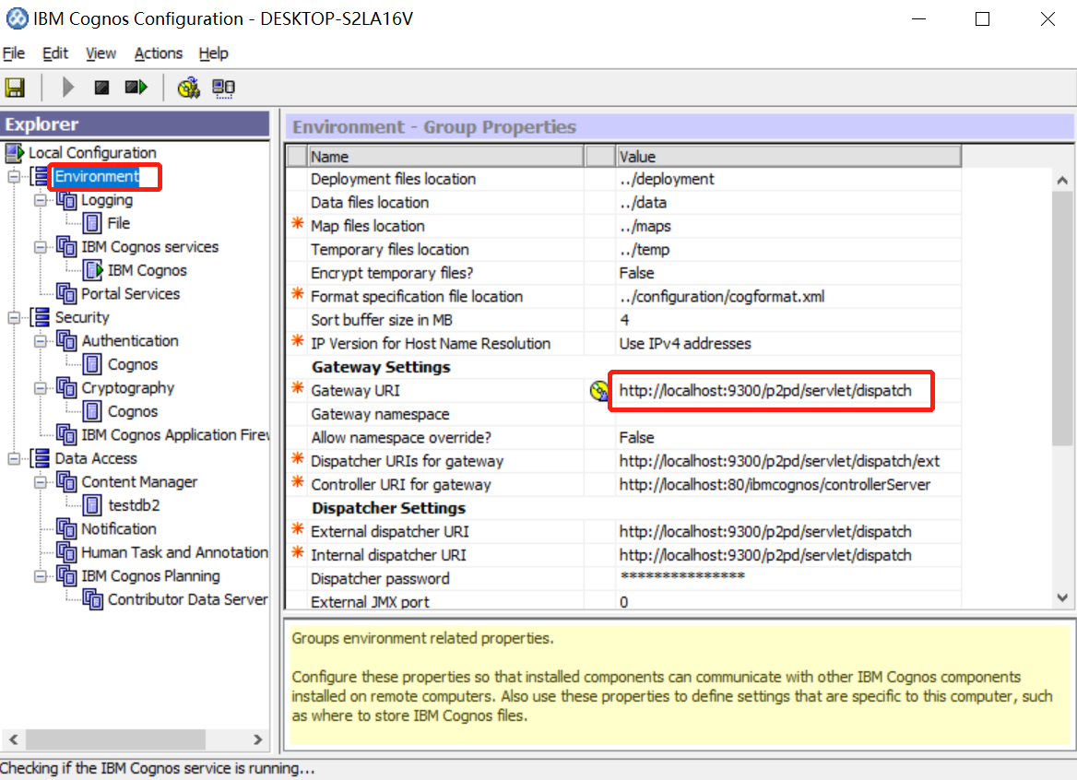
Task: Click the Encrypt temporary files False value
Action: [x=788, y=273]
